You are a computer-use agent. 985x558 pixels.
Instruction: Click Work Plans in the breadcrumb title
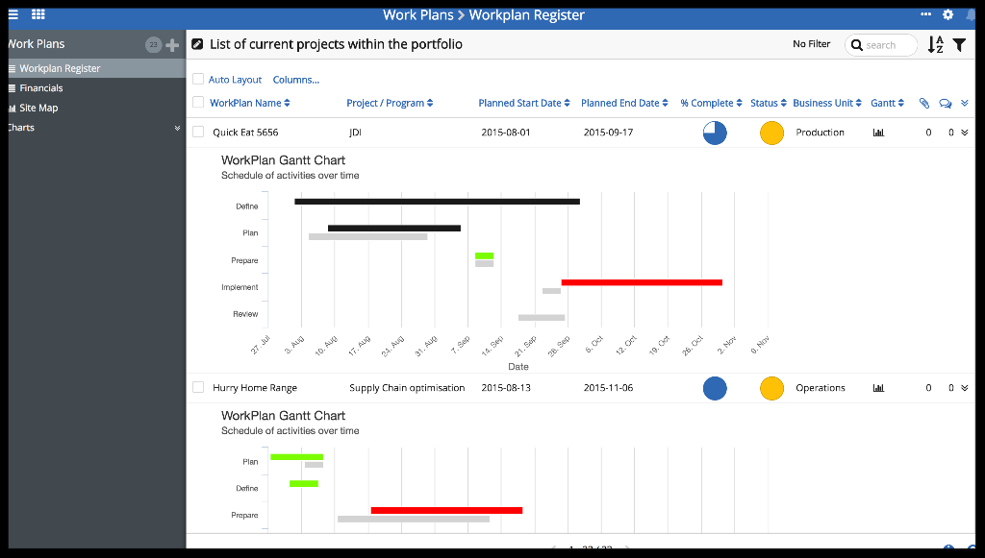point(417,15)
